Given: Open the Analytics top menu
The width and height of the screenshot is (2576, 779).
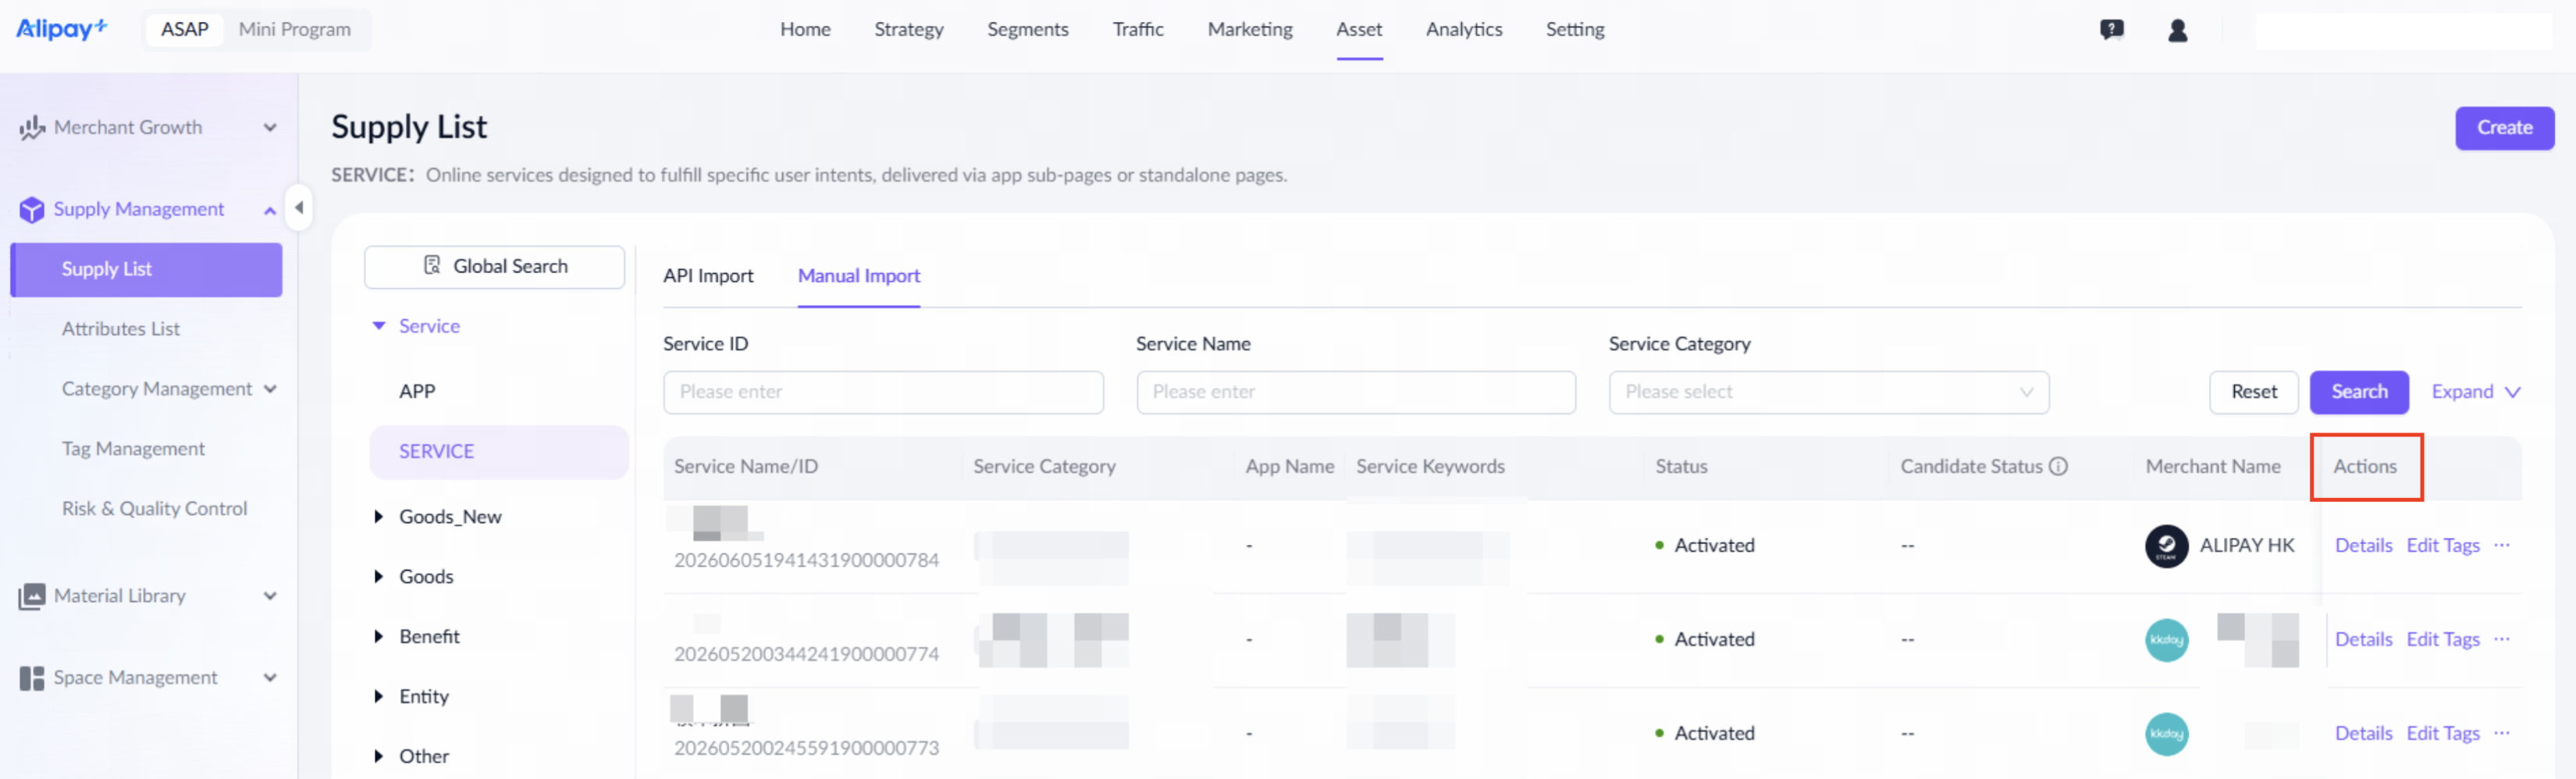Looking at the screenshot, I should [1463, 30].
